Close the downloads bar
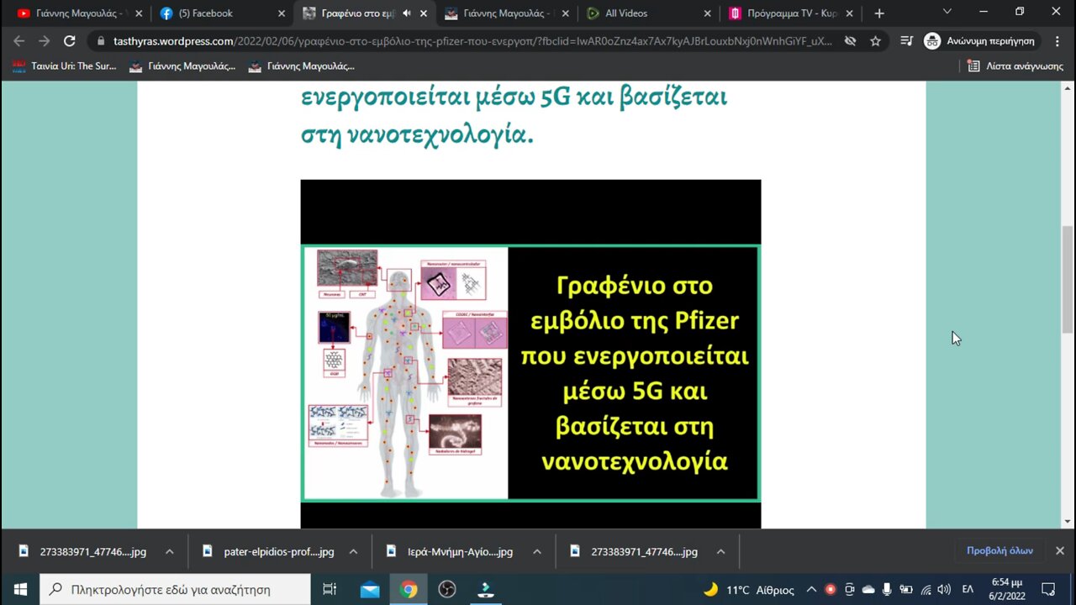The height and width of the screenshot is (605, 1076). (x=1059, y=551)
